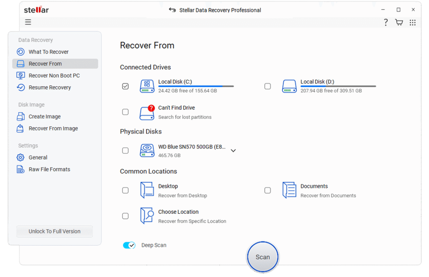Click the Documents location icon

tap(289, 190)
